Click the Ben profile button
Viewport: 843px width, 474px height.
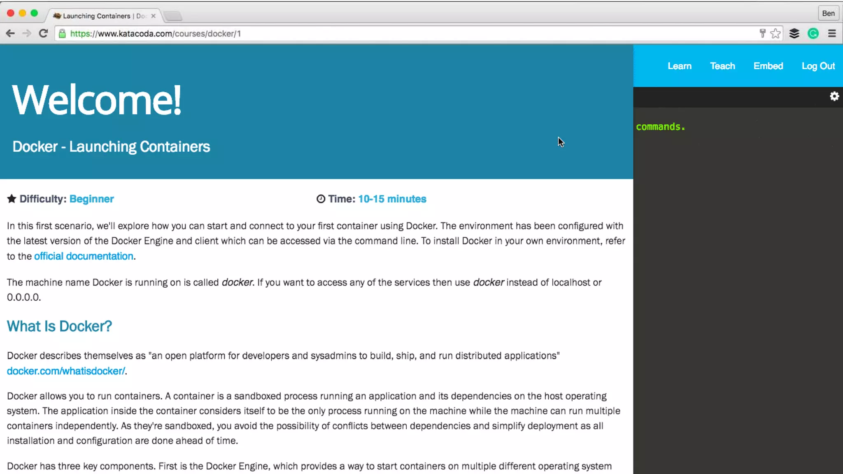coord(828,13)
